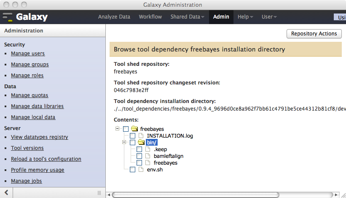The width and height of the screenshot is (346, 198).
Task: Select the freebayes file label under bin
Action: [x=166, y=163]
